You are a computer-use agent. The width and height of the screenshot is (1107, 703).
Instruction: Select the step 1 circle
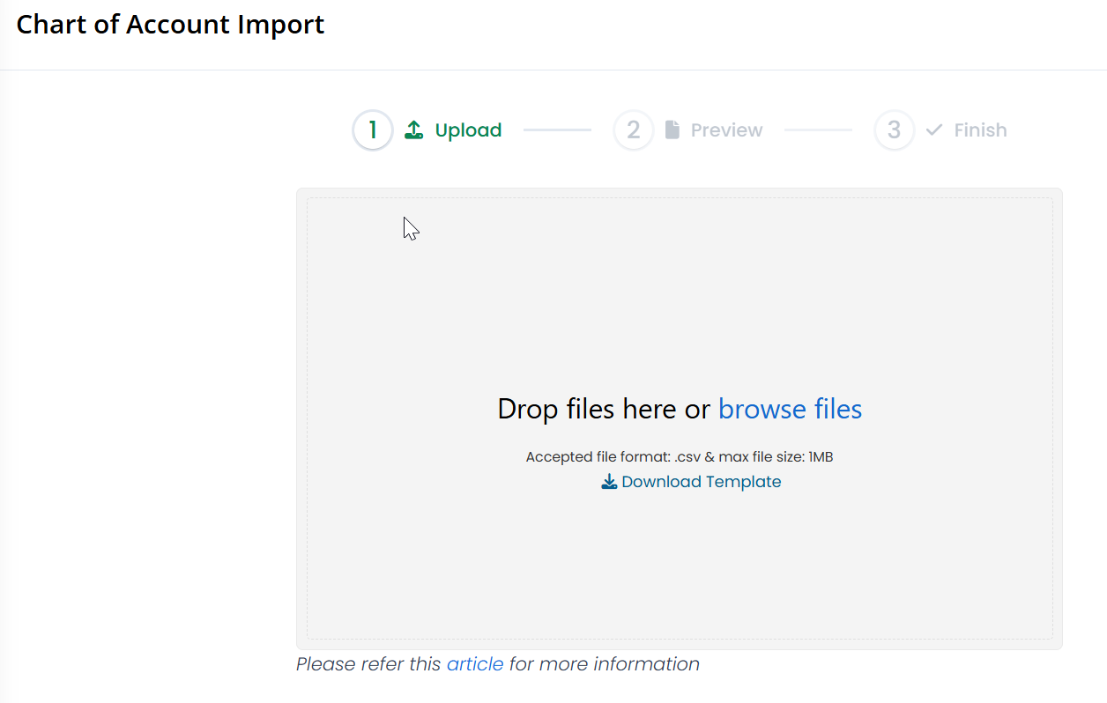(x=373, y=130)
